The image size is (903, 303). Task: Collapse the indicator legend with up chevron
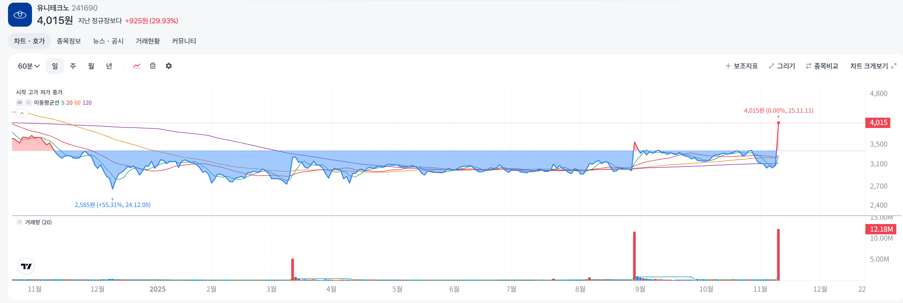[22, 113]
